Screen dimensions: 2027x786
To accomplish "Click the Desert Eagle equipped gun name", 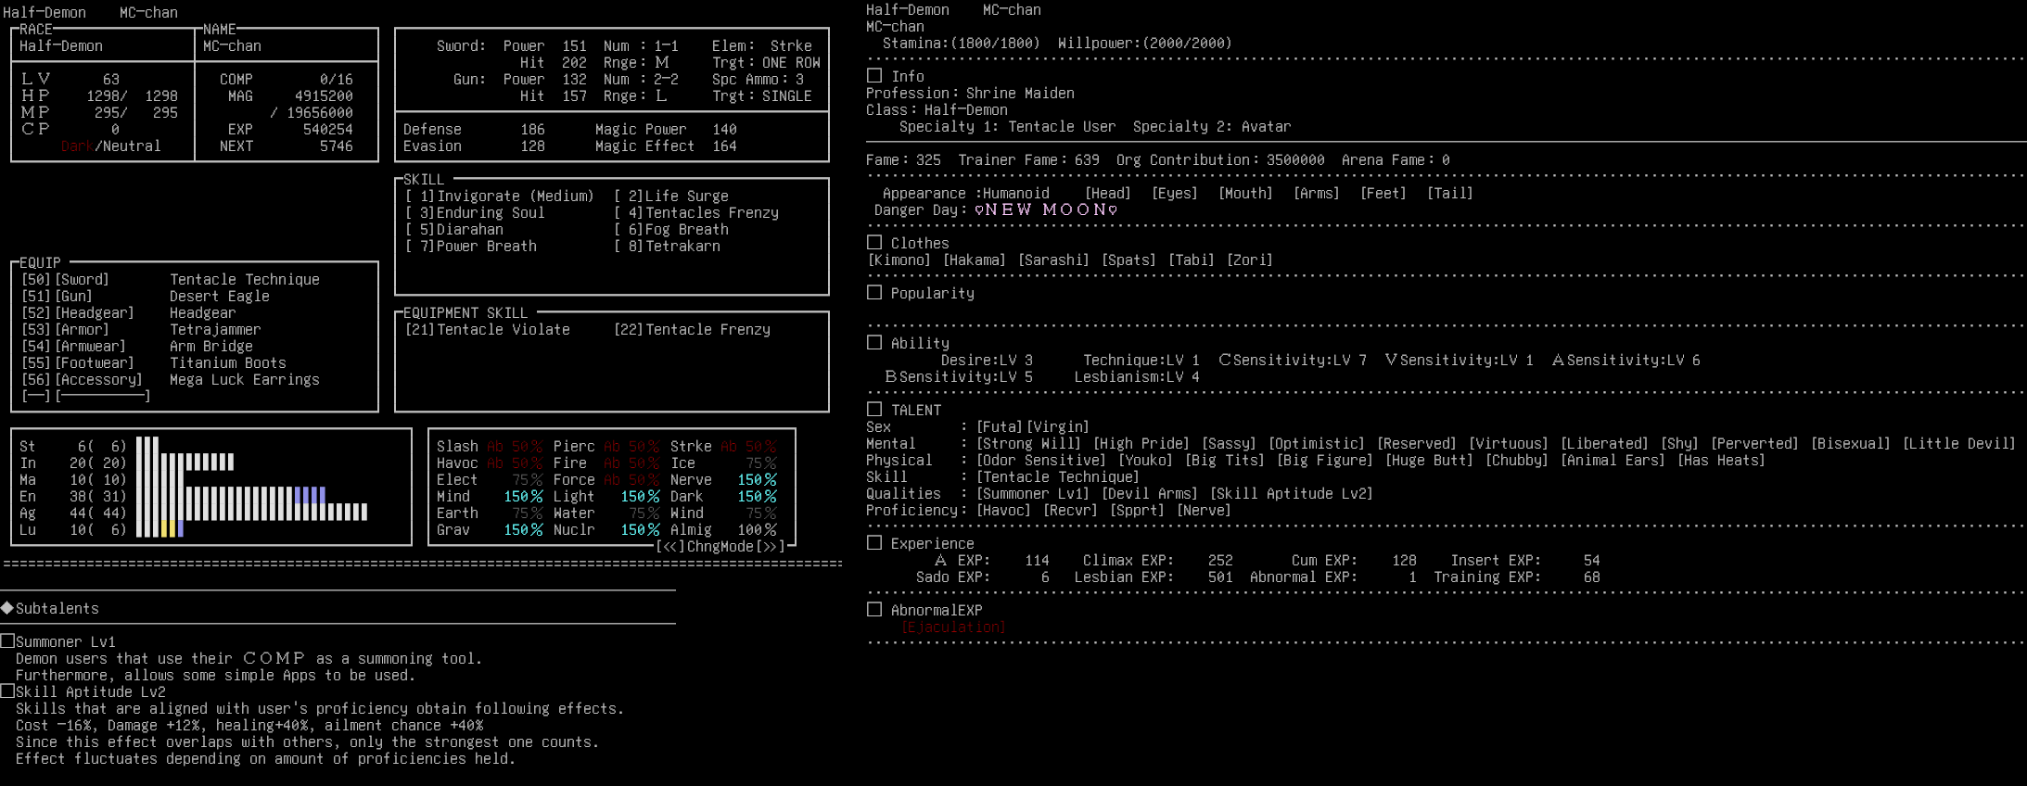I will coord(220,297).
